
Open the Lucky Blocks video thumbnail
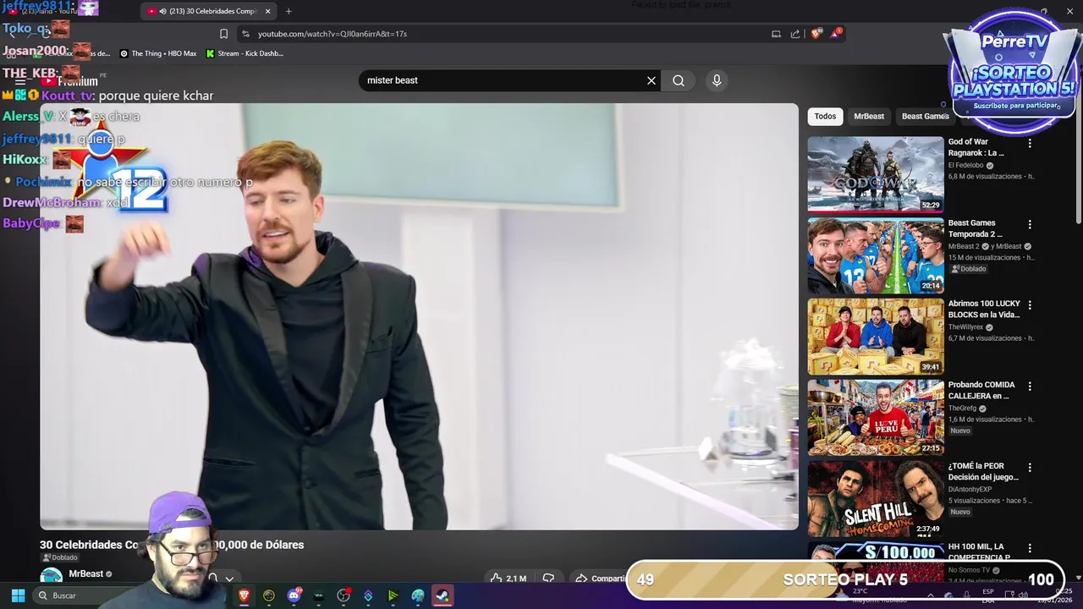(x=875, y=336)
